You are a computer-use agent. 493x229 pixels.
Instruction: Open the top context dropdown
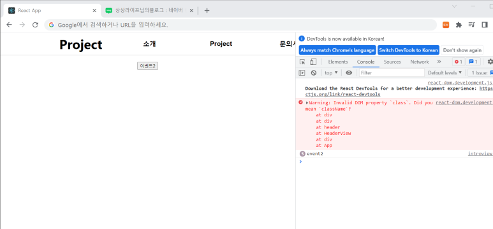[x=331, y=73]
